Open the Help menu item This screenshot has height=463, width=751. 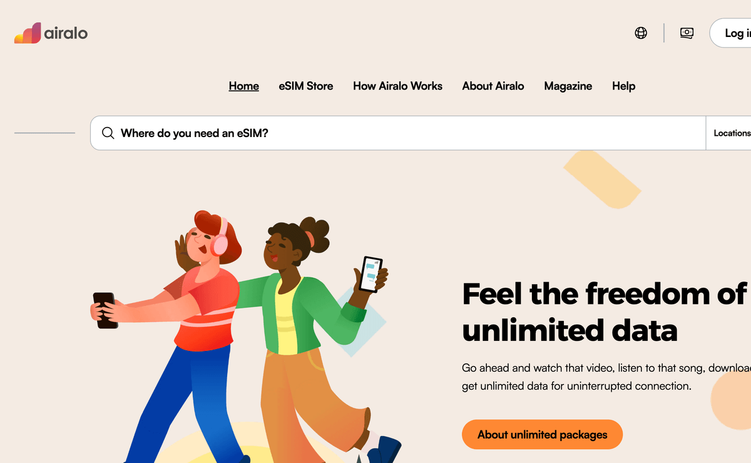click(x=624, y=86)
